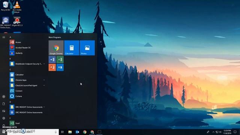Open the People icon on the taskbar

(x=208, y=132)
